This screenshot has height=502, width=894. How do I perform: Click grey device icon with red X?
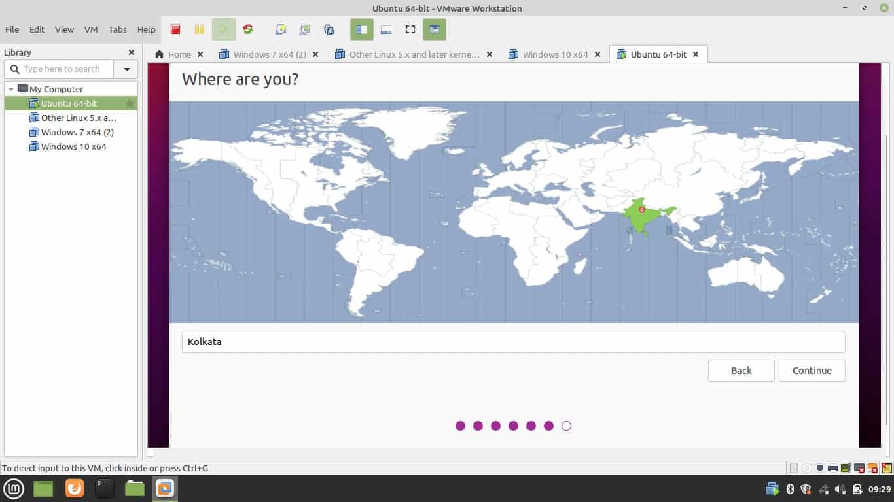(859, 468)
